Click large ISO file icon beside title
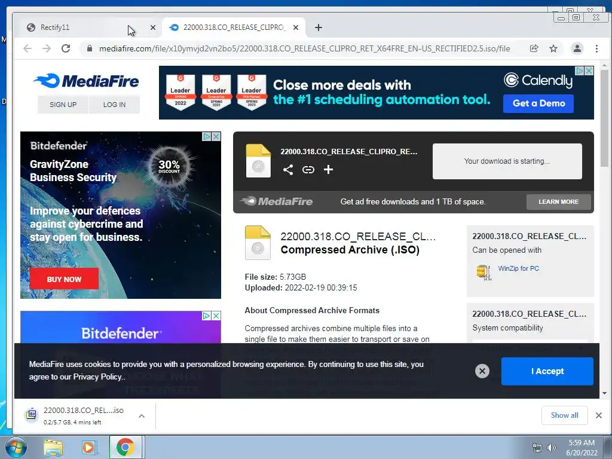 (258, 243)
